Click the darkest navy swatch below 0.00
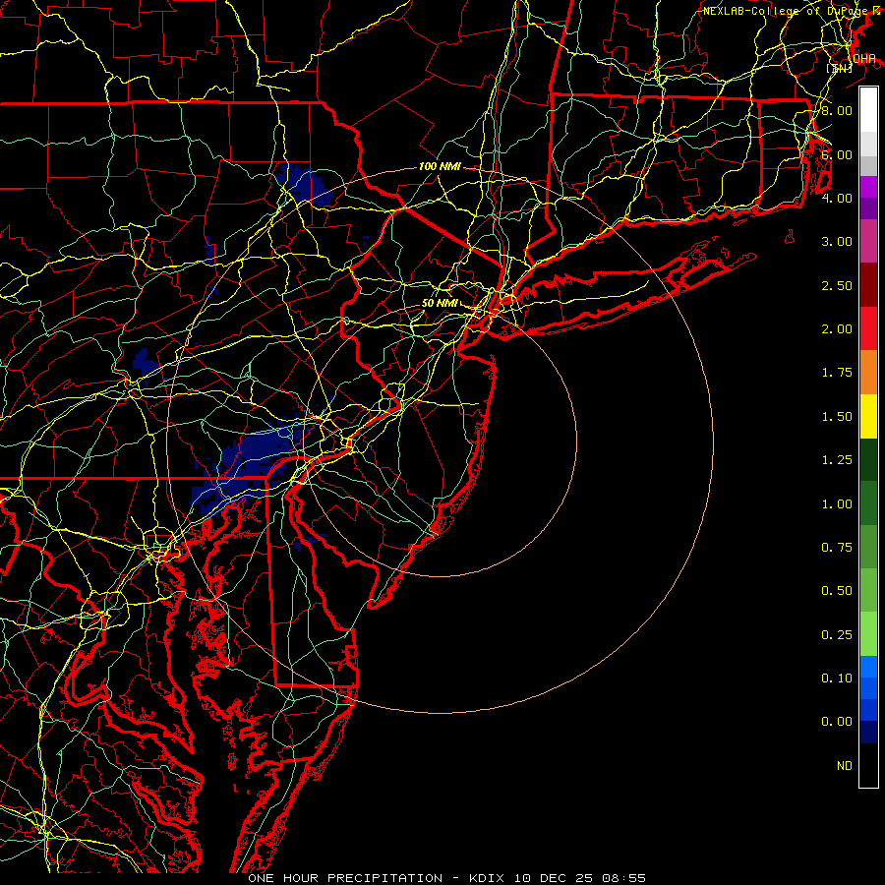The image size is (885, 885). point(868,732)
